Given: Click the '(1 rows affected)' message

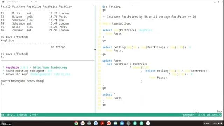Looking at the screenshot, I should [x=15, y=54].
